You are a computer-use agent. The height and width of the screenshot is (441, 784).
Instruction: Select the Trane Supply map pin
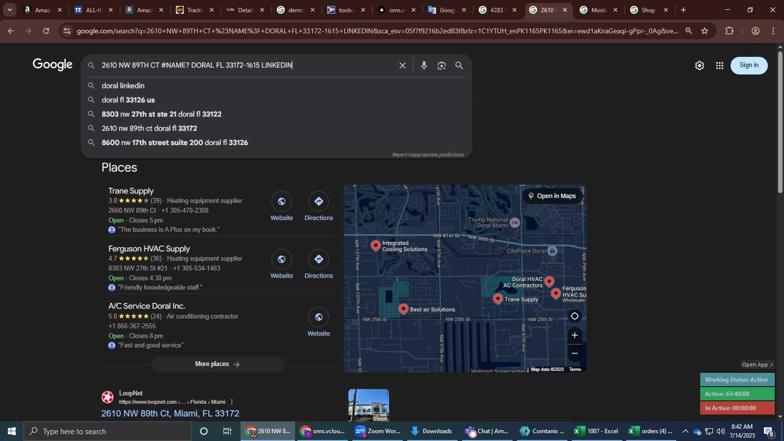click(x=498, y=298)
